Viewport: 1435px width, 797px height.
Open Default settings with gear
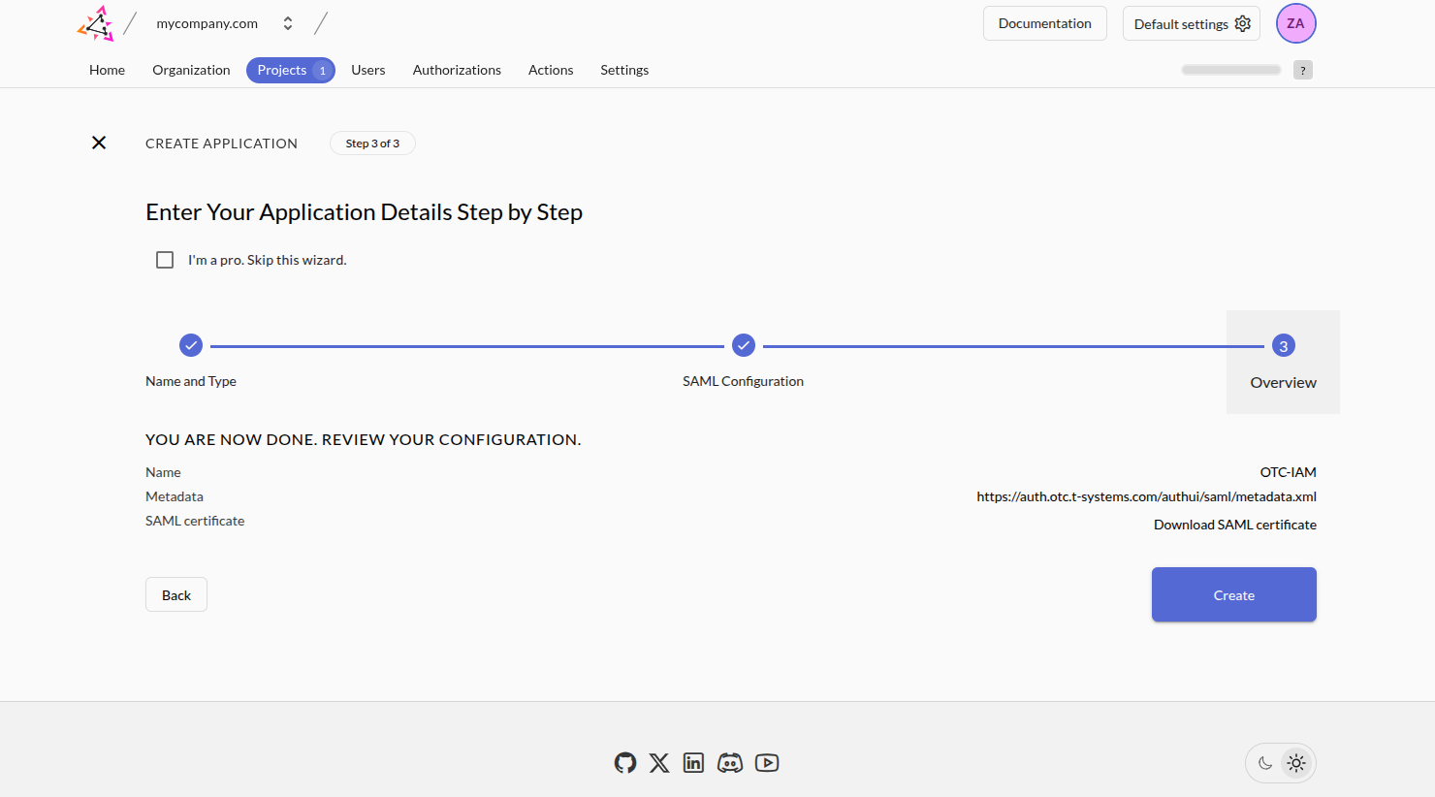(1191, 24)
